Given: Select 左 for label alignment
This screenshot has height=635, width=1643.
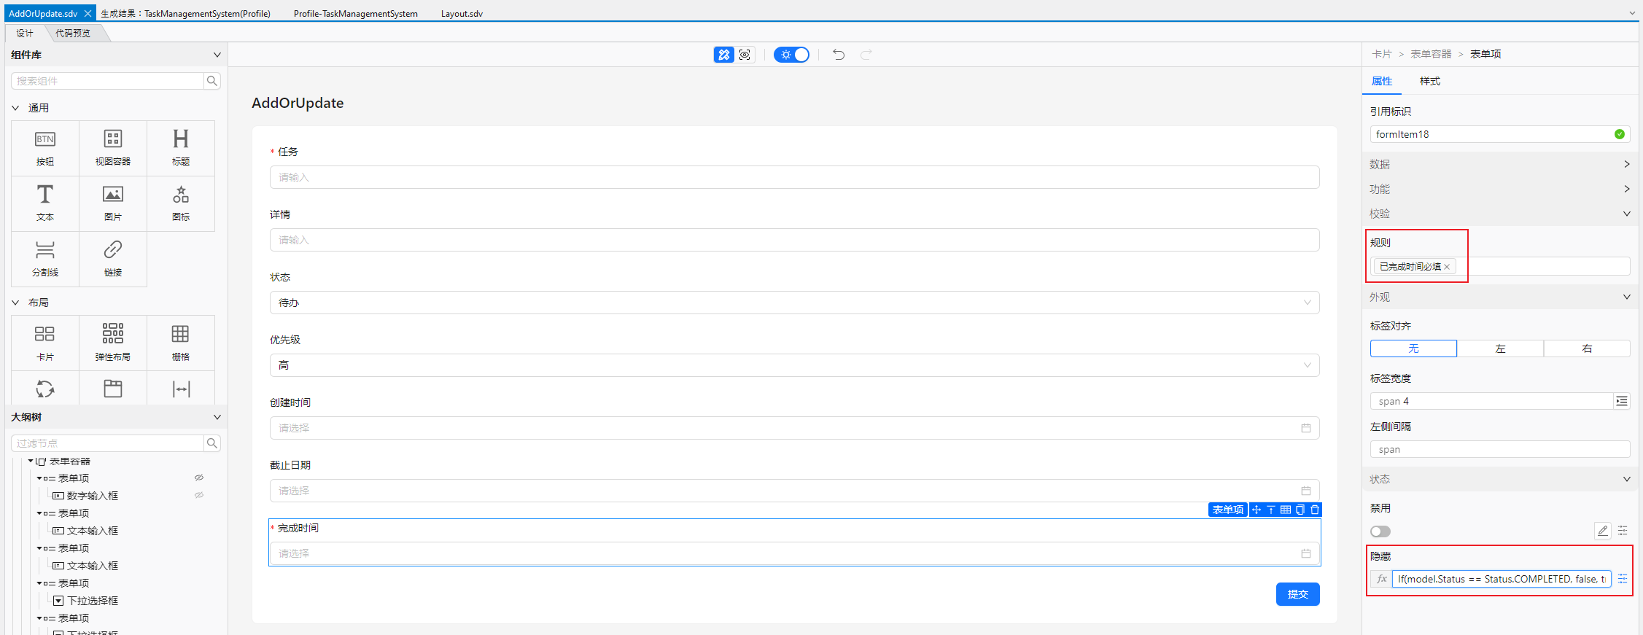Looking at the screenshot, I should click(x=1500, y=348).
